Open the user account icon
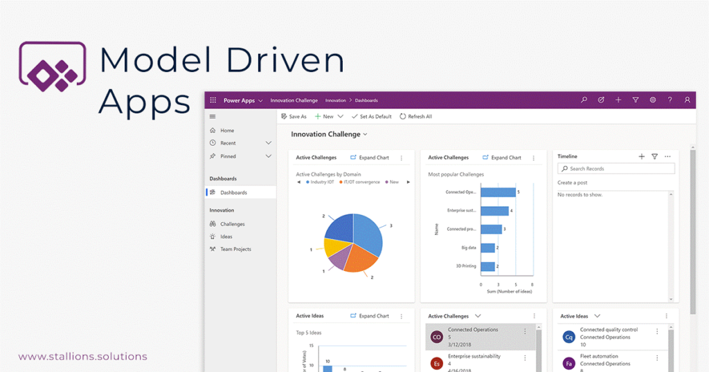The height and width of the screenshot is (372, 709). click(687, 100)
